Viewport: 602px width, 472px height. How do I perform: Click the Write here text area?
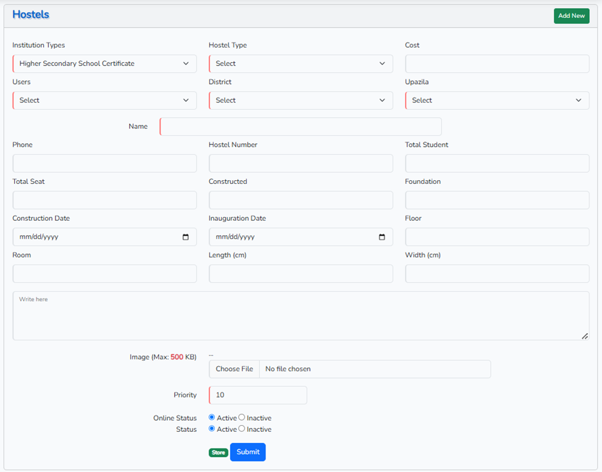coord(301,316)
